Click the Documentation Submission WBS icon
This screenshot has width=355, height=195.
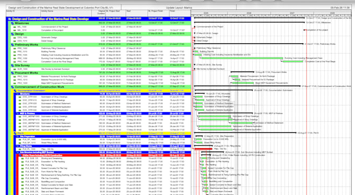(x=15, y=91)
